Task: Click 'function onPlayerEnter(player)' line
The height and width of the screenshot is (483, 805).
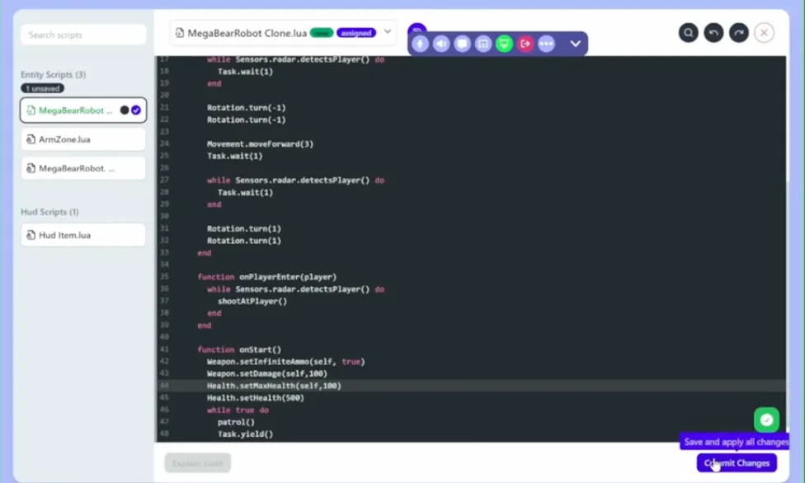Action: (x=267, y=277)
